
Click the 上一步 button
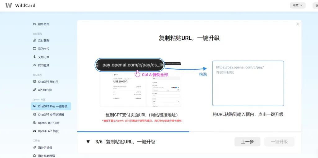248,142
